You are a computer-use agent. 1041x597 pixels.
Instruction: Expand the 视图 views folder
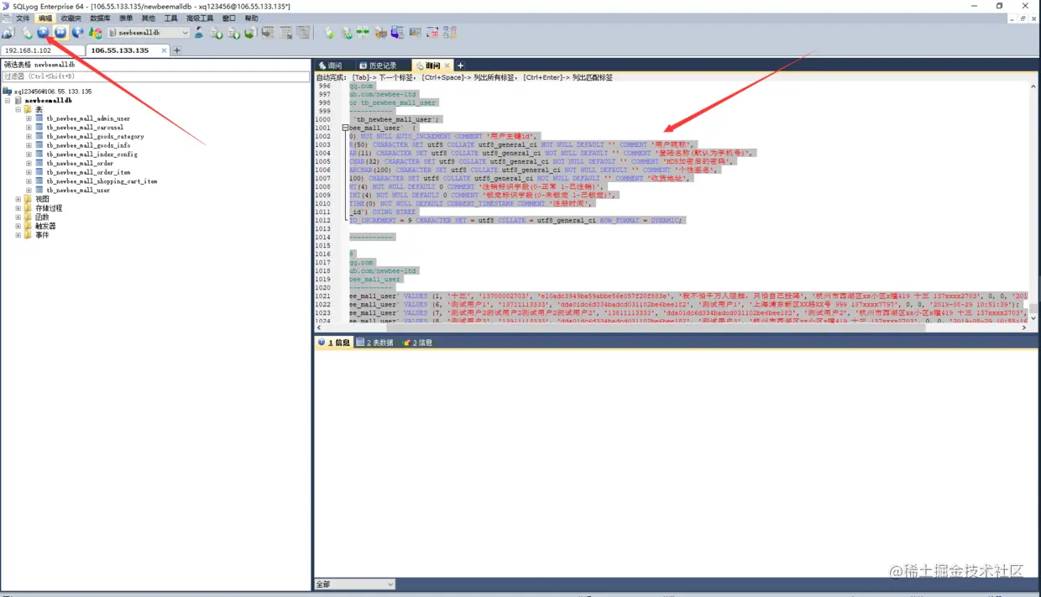click(18, 199)
